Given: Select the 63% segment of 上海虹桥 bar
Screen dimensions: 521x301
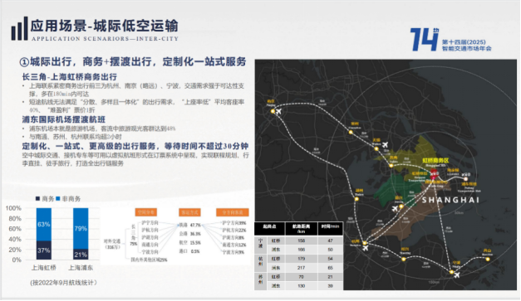Looking at the screenshot, I should (44, 225).
